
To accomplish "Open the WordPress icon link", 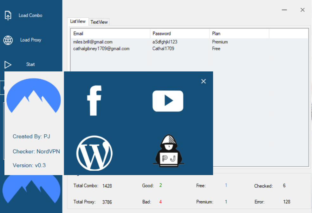I will [x=94, y=153].
